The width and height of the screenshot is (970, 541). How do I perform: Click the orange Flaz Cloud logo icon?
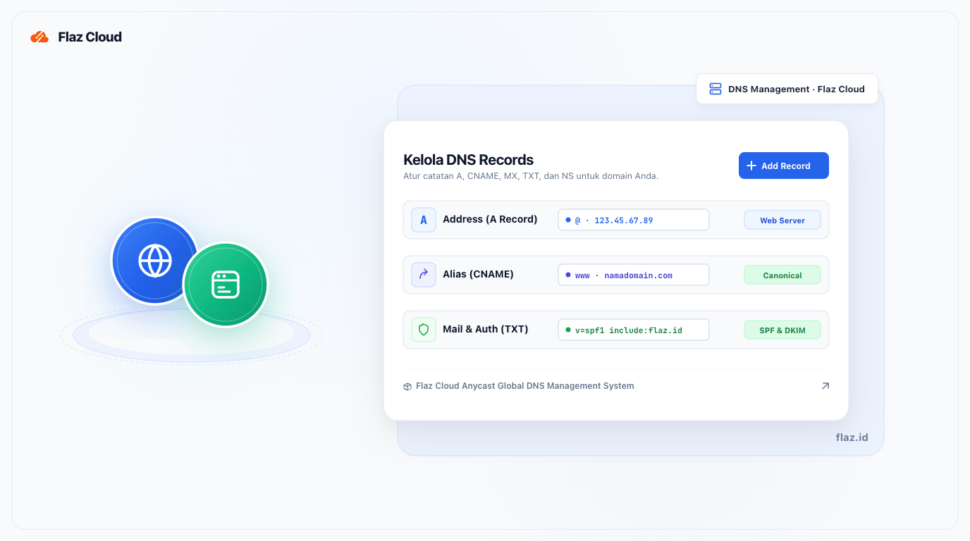tap(39, 37)
